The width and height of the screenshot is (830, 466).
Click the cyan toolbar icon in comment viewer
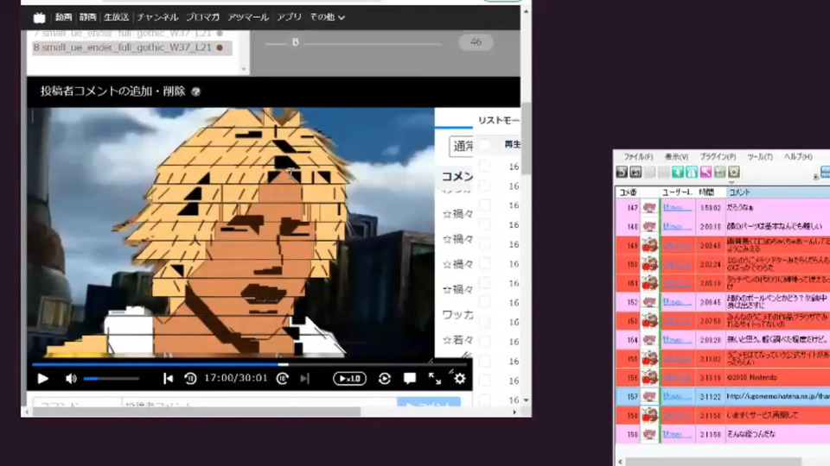pyautogui.click(x=692, y=172)
